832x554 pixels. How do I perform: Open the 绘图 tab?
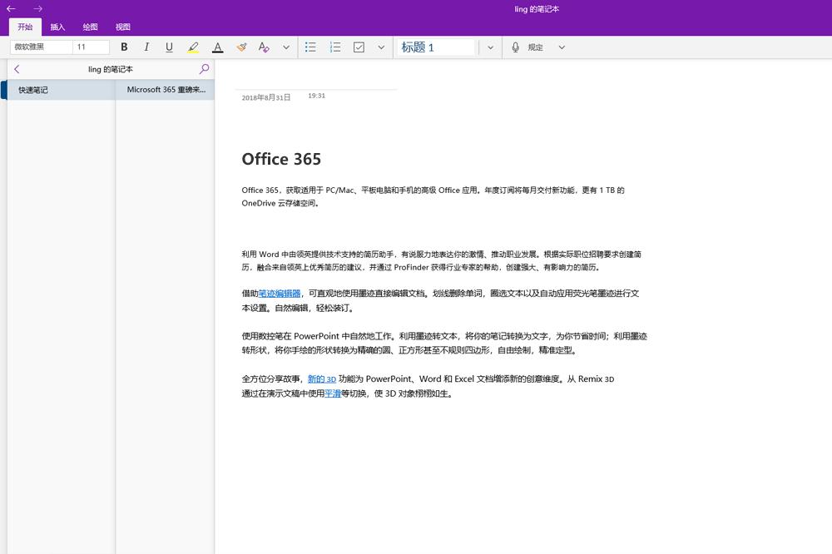point(90,27)
